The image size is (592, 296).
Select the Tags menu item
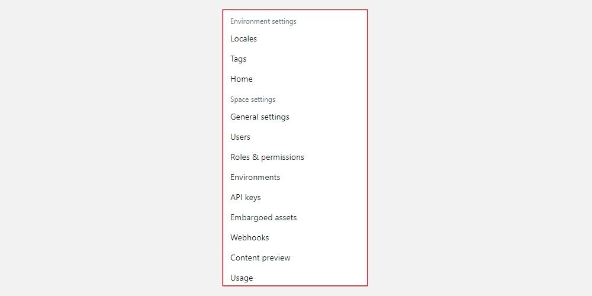tap(239, 59)
